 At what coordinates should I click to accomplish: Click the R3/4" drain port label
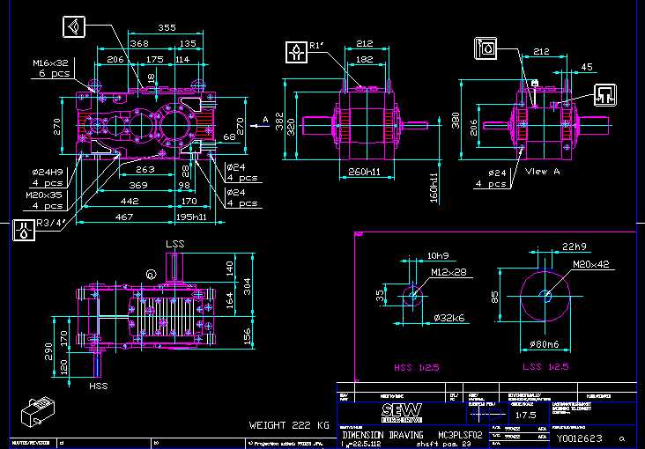(x=51, y=224)
